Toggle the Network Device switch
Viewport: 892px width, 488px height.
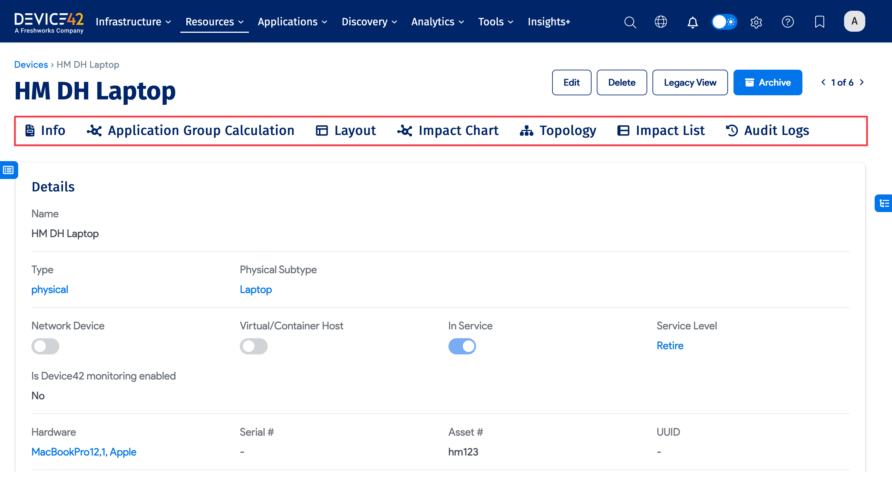45,346
